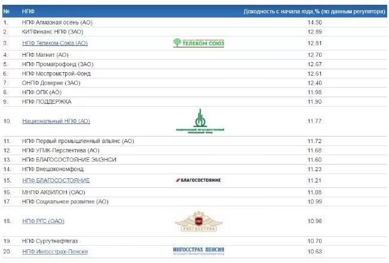The image size is (389, 263).
Task: Click the 11.72 yield value
Action: (x=314, y=141)
